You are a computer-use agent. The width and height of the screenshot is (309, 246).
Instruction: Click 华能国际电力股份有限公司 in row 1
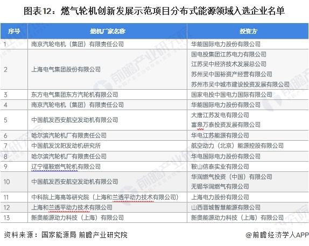tap(226, 44)
